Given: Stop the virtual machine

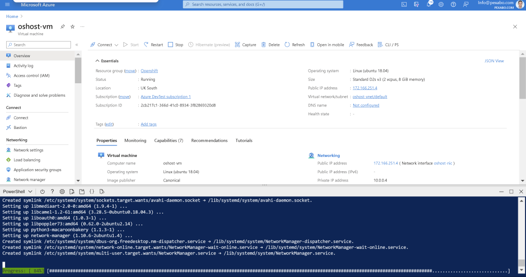Looking at the screenshot, I should pyautogui.click(x=175, y=45).
